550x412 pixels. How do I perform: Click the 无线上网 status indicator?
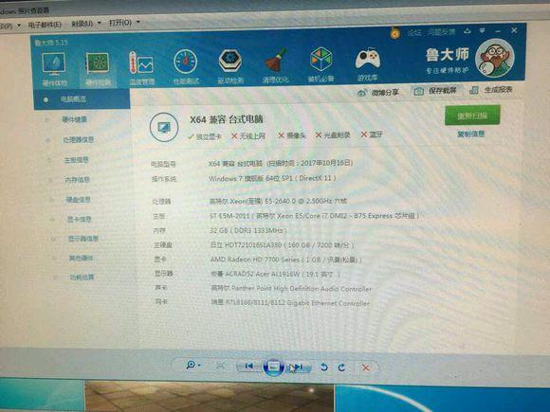coord(248,136)
